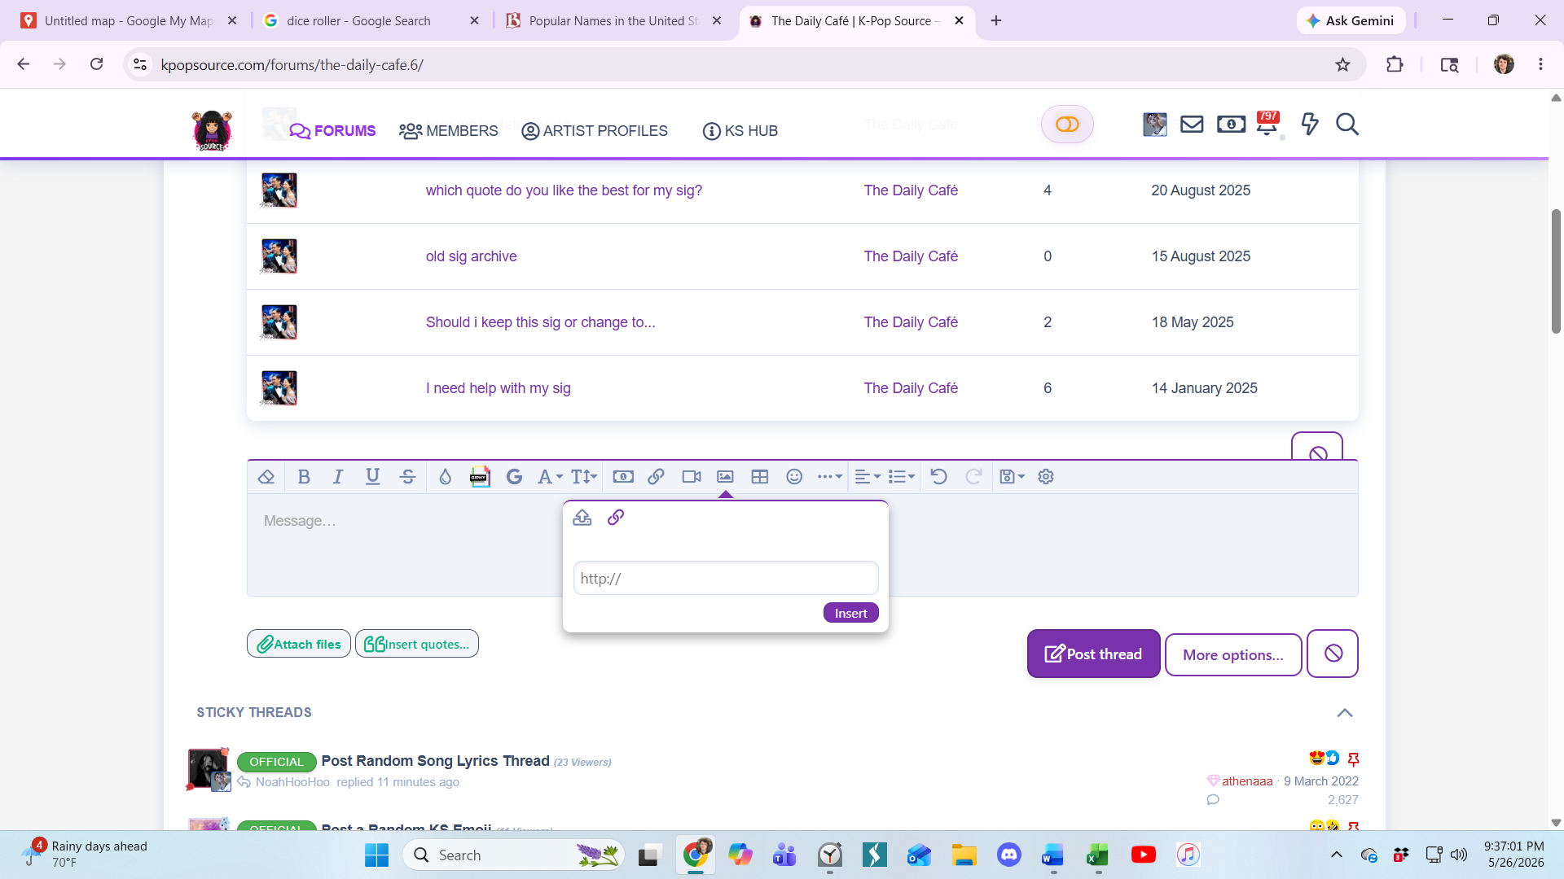Image resolution: width=1564 pixels, height=879 pixels.
Task: Click the Redo arrow in editor toolbar
Action: [x=973, y=477]
